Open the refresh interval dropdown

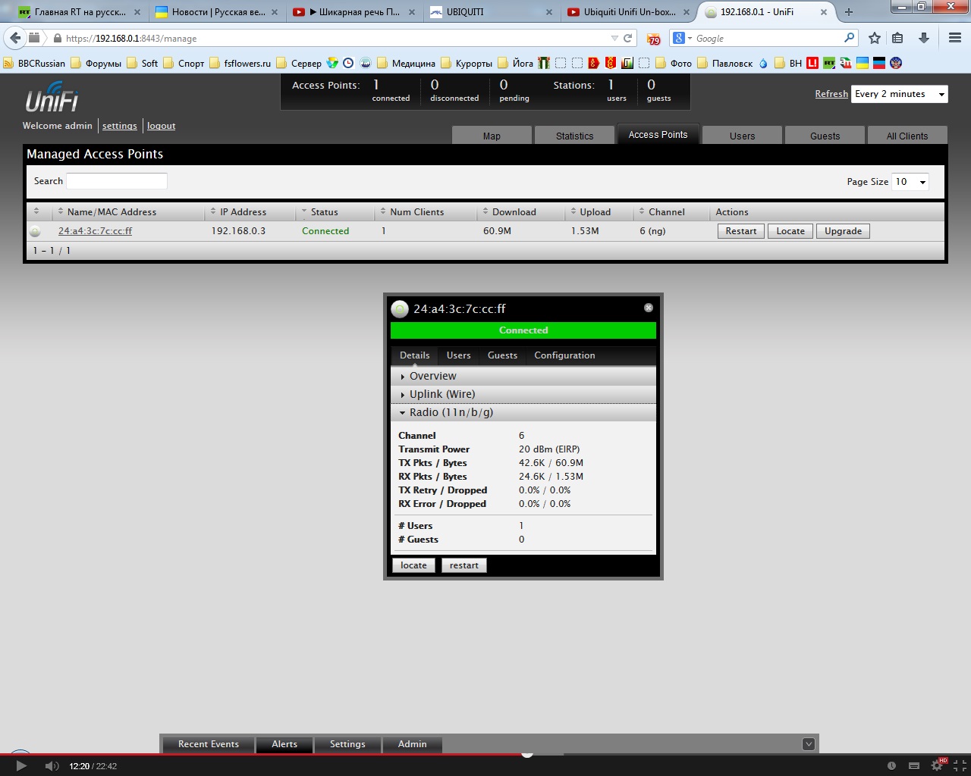(x=899, y=94)
